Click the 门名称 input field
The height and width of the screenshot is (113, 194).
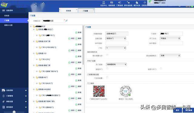coord(171,33)
